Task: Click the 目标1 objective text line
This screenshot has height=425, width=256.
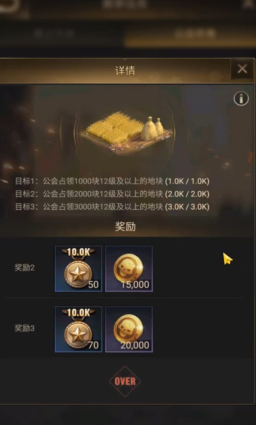Action: tap(112, 181)
